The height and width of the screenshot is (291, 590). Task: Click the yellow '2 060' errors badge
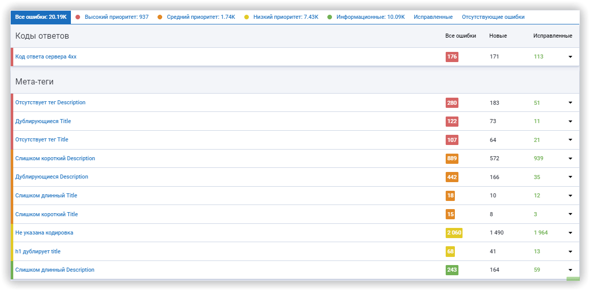point(454,233)
